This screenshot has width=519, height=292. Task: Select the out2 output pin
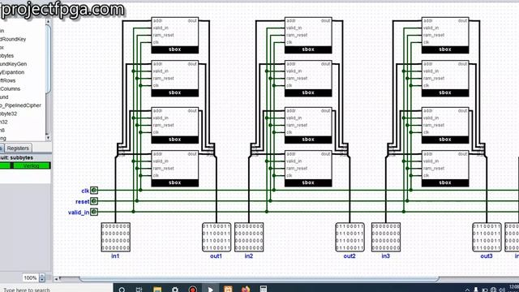click(350, 237)
